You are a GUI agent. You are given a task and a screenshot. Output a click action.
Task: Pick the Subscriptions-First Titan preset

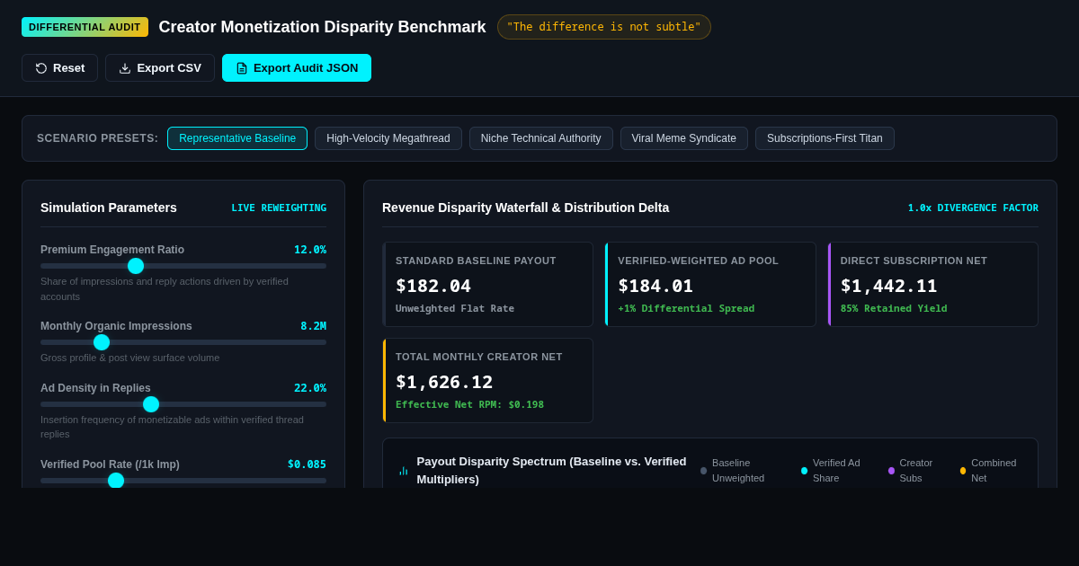click(825, 138)
